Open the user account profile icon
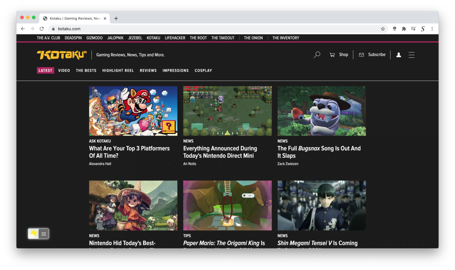 398,55
